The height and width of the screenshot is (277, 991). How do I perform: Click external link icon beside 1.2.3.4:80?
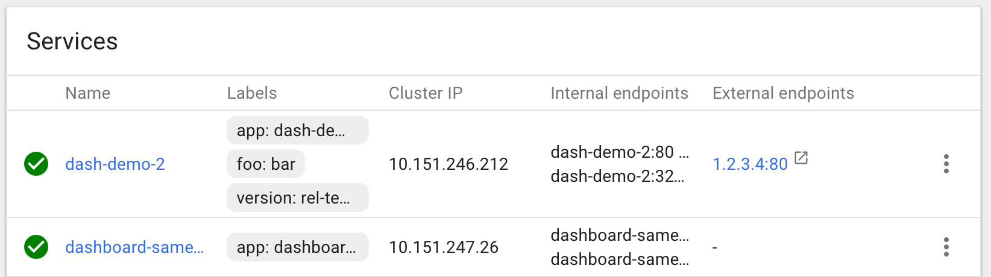[x=801, y=158]
